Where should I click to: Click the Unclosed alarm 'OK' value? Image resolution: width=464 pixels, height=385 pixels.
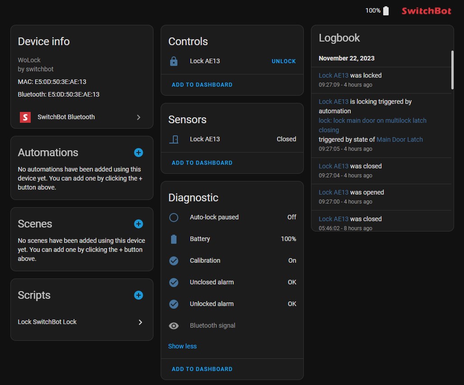pyautogui.click(x=292, y=282)
